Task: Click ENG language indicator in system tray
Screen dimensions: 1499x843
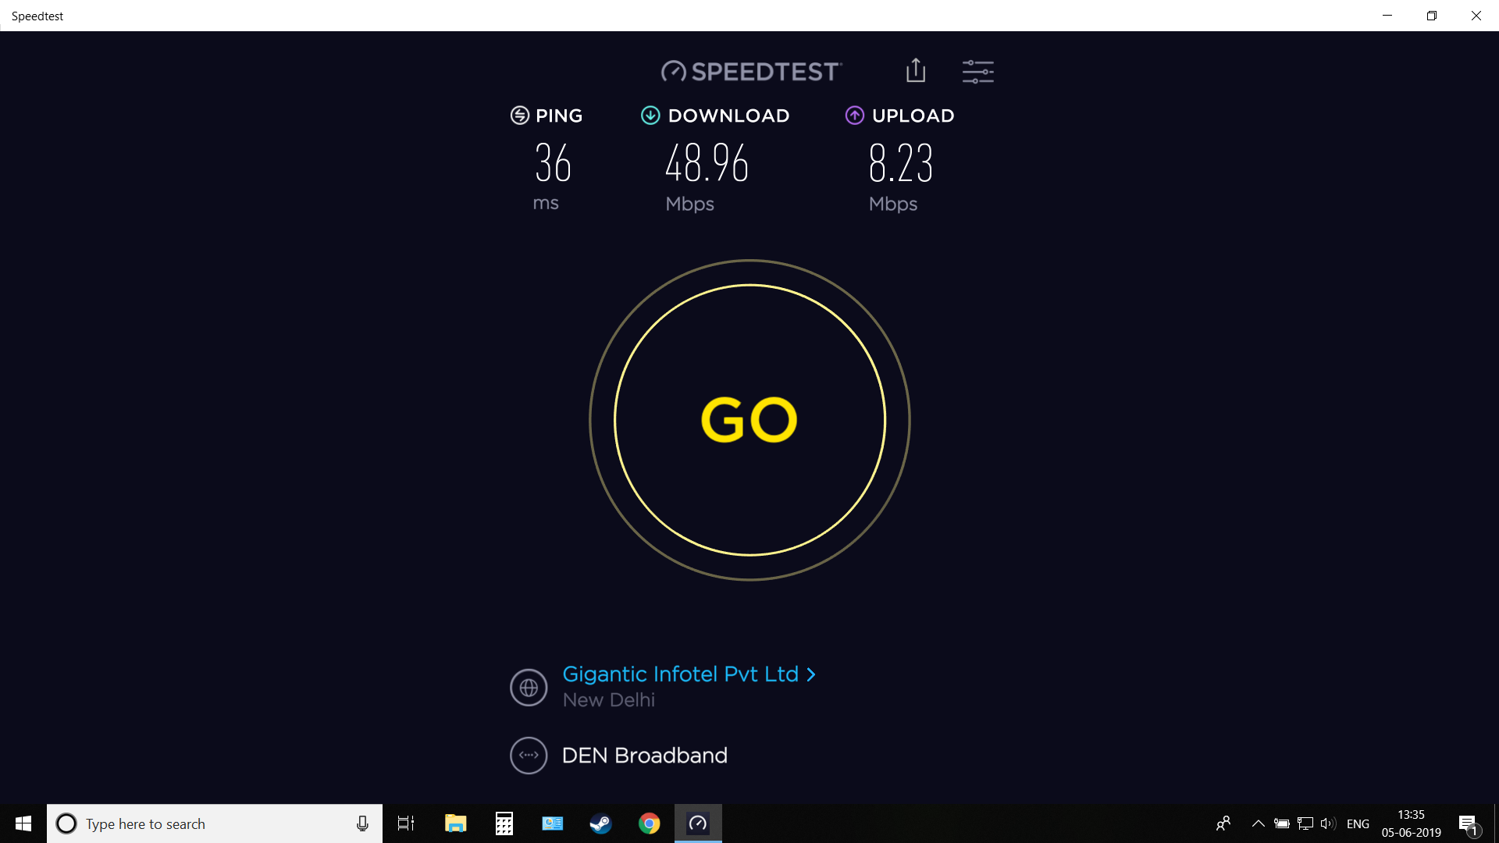Action: (x=1358, y=823)
